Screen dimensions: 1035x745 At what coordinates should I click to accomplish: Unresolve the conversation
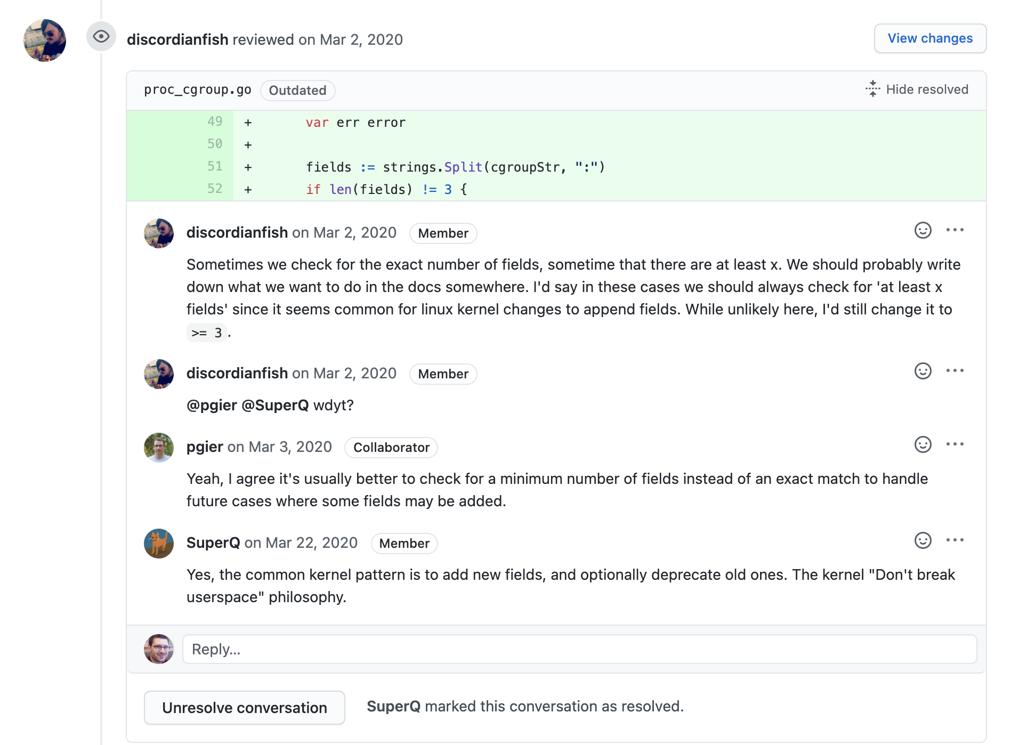(x=244, y=707)
